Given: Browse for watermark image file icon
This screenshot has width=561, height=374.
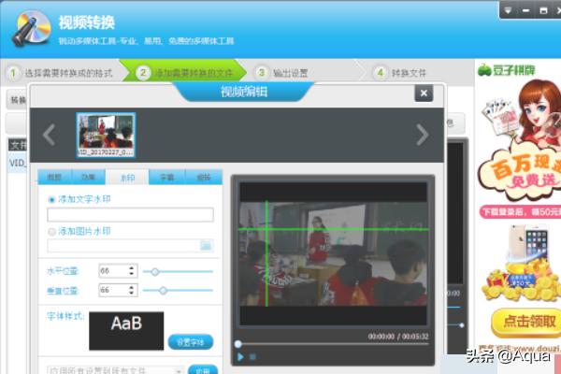Looking at the screenshot, I should pos(206,246).
